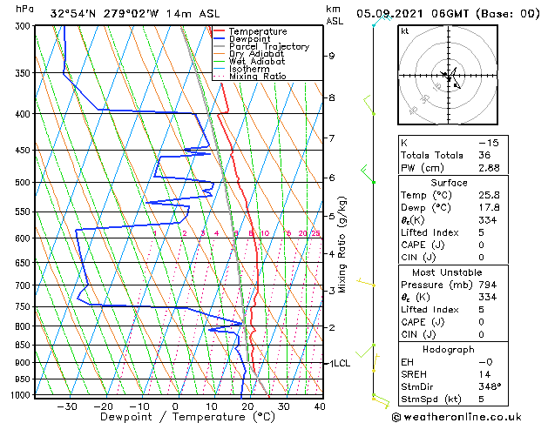Click the "EH" row label

[x=407, y=362]
